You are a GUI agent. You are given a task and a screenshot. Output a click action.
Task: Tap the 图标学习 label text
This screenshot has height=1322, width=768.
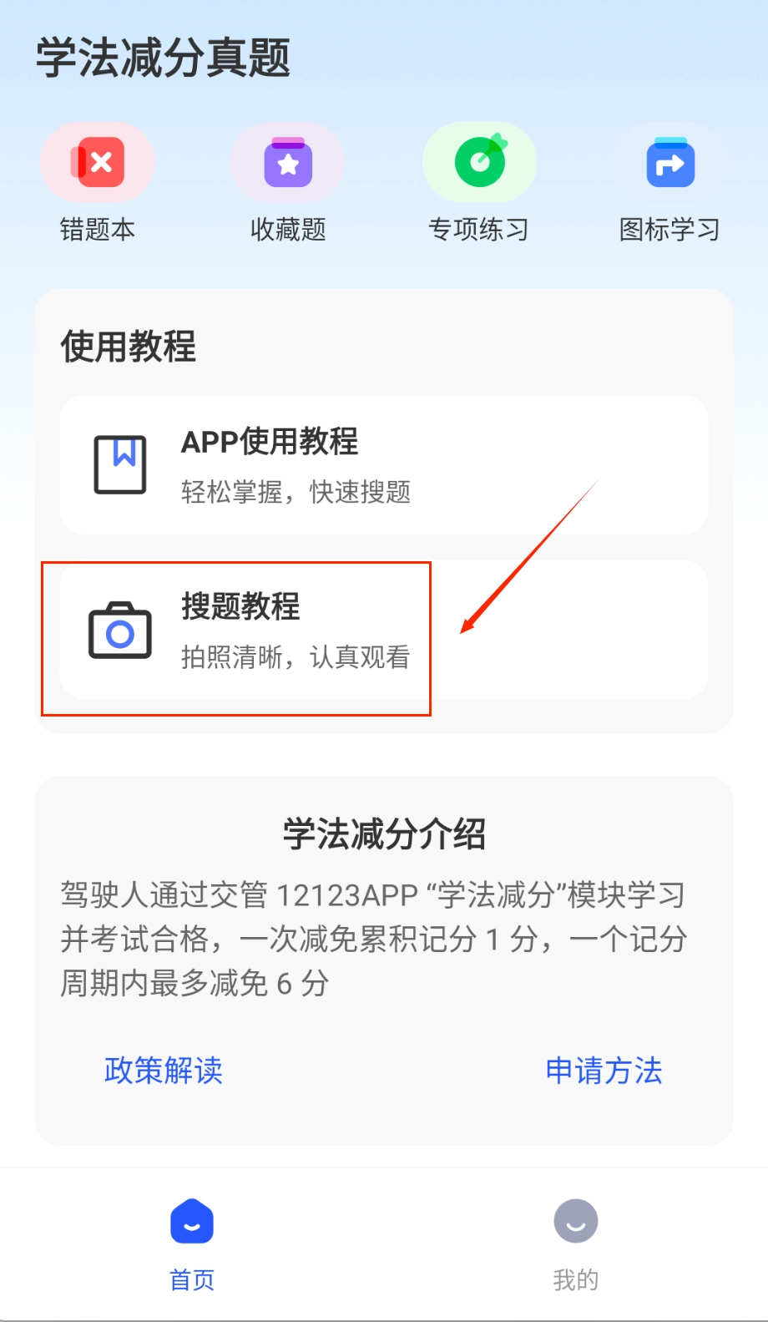point(670,229)
